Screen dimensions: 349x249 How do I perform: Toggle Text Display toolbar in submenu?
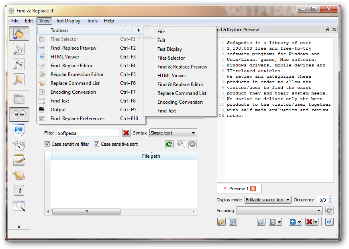coord(180,49)
